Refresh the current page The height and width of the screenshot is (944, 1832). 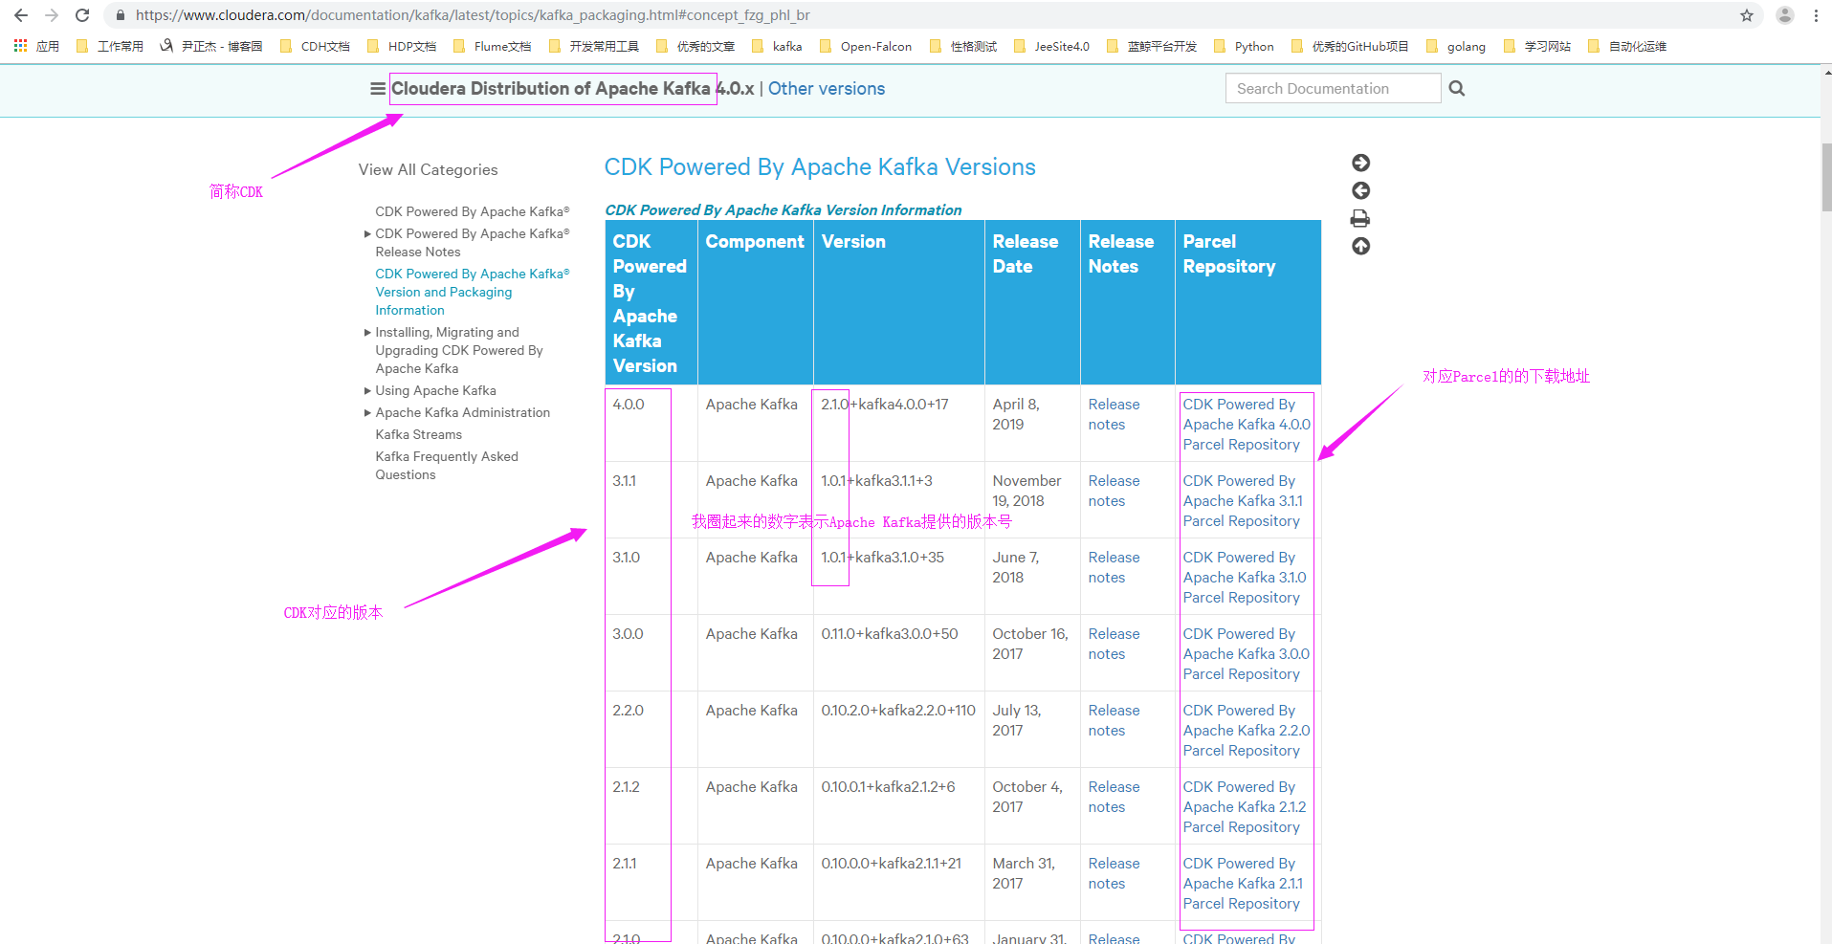(x=82, y=15)
